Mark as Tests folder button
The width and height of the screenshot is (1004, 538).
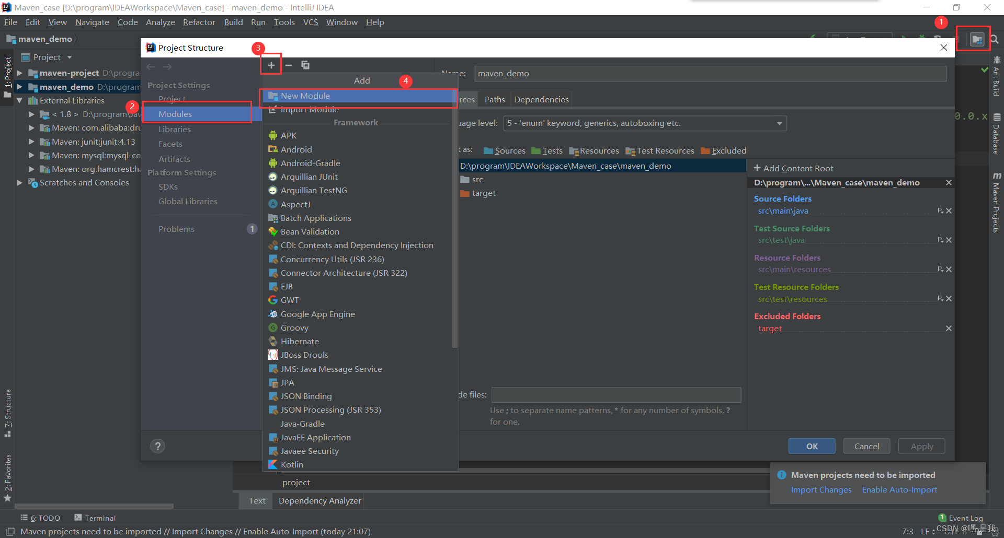click(x=547, y=150)
